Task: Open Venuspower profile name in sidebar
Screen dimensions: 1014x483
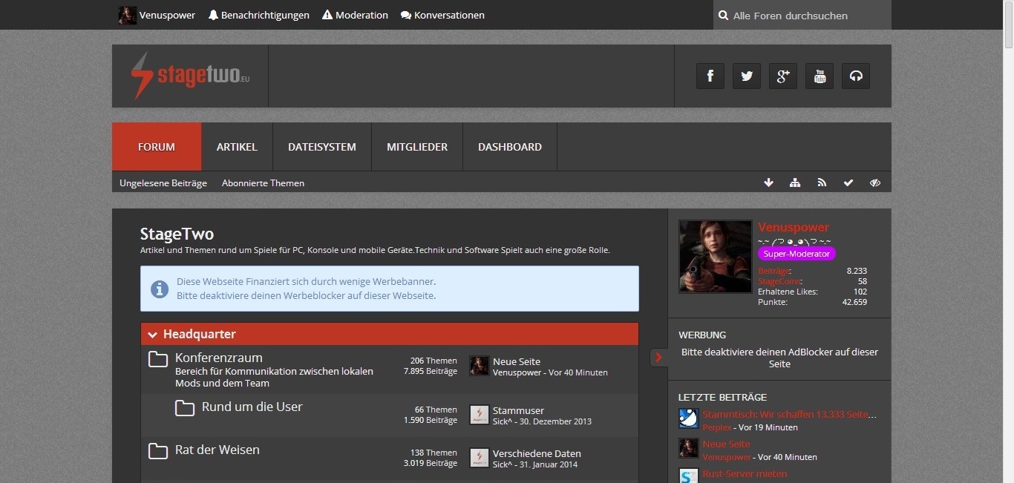Action: 794,227
